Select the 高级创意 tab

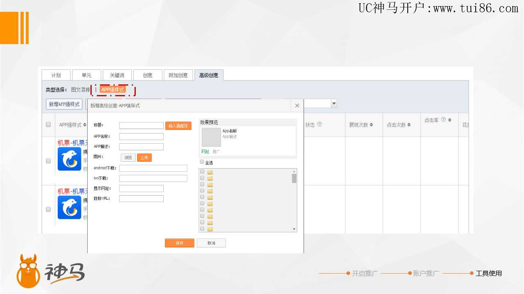click(209, 75)
